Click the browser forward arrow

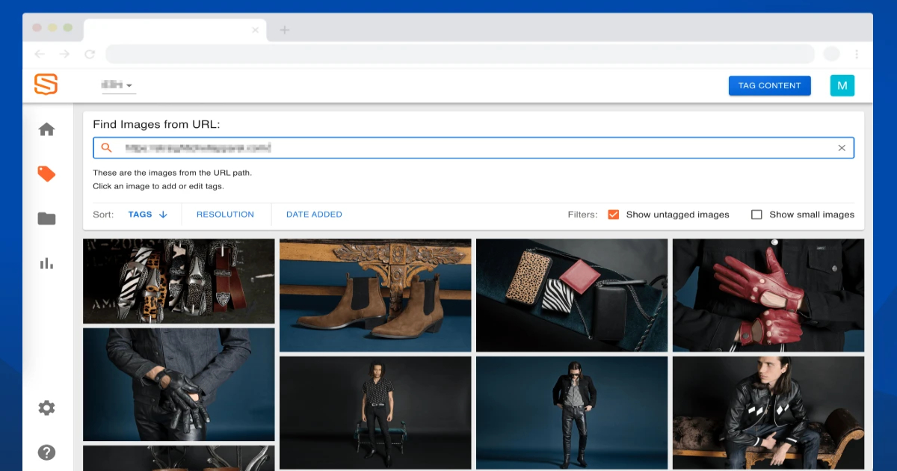(65, 54)
